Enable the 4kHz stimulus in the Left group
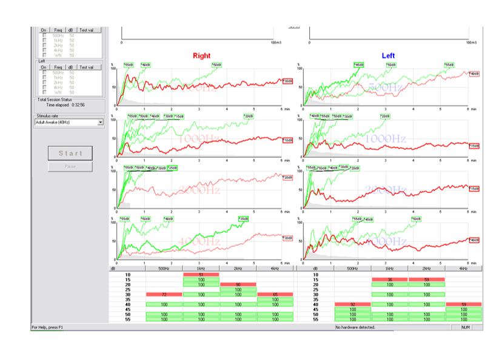Screen dimensions: 499x350 click(44, 87)
